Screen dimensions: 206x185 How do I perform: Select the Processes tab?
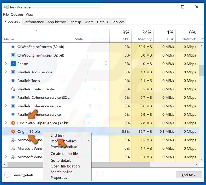[12, 21]
